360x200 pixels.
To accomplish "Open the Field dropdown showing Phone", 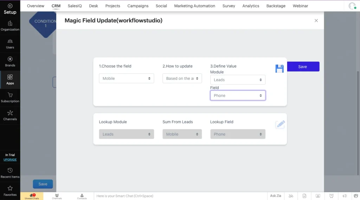I will tap(238, 96).
